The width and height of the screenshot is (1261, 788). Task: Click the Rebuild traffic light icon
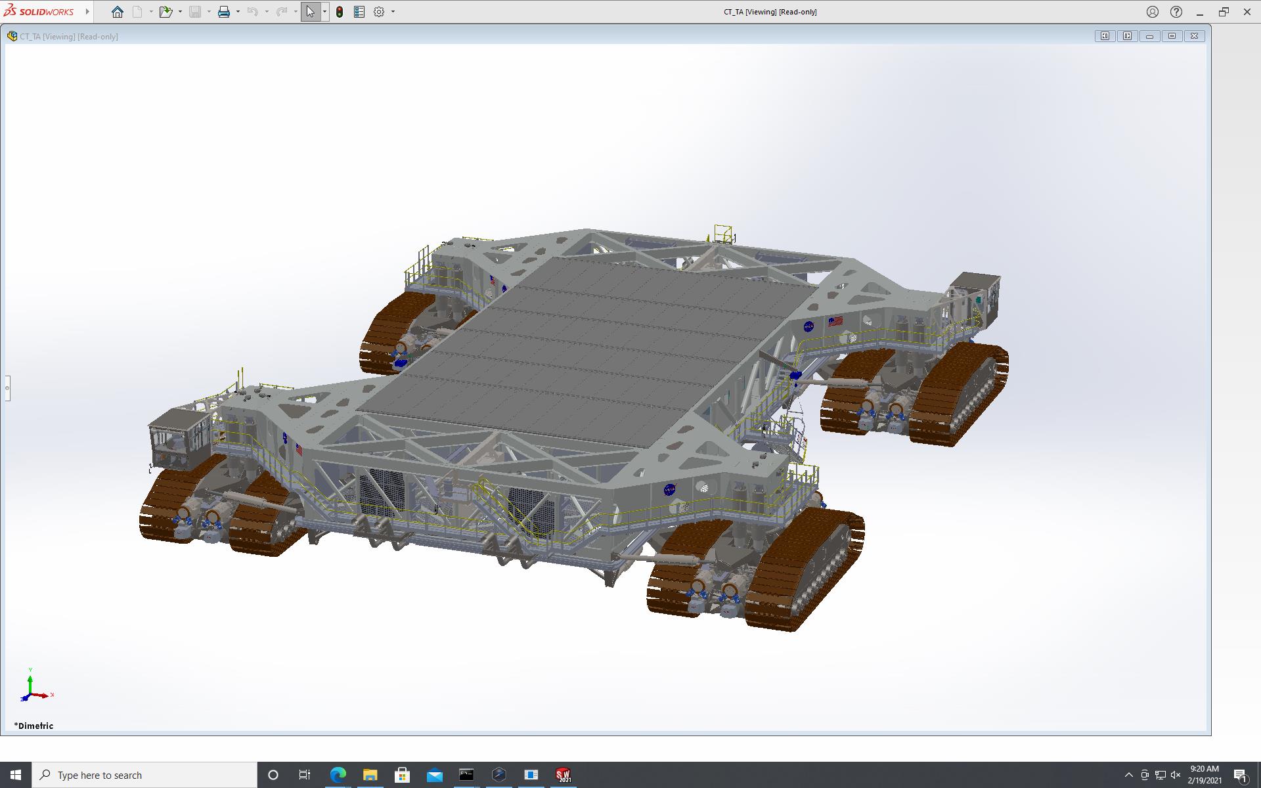tap(340, 12)
